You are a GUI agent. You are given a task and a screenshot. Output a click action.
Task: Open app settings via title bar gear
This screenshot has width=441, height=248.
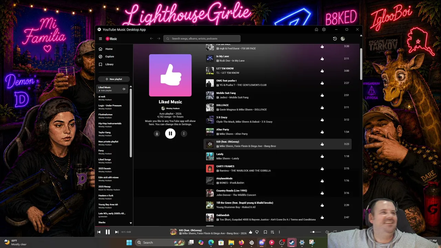pyautogui.click(x=324, y=30)
